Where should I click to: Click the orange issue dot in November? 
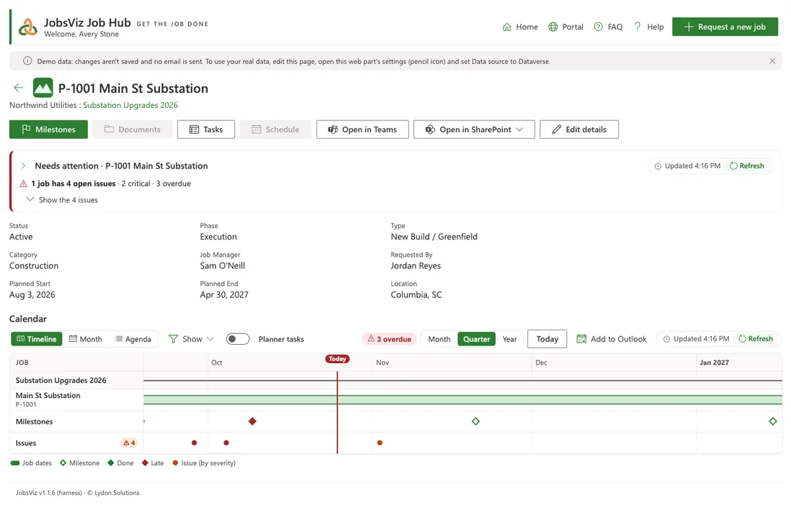(x=380, y=443)
